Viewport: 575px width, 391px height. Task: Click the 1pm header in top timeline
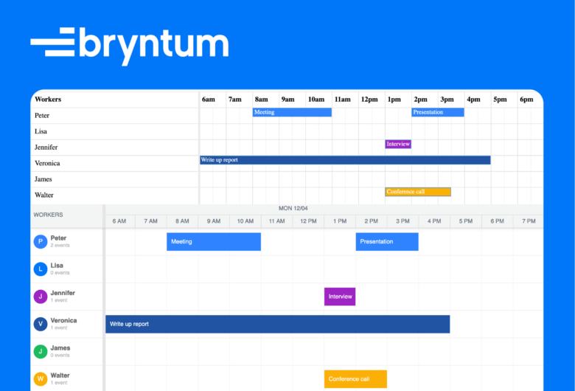398,100
